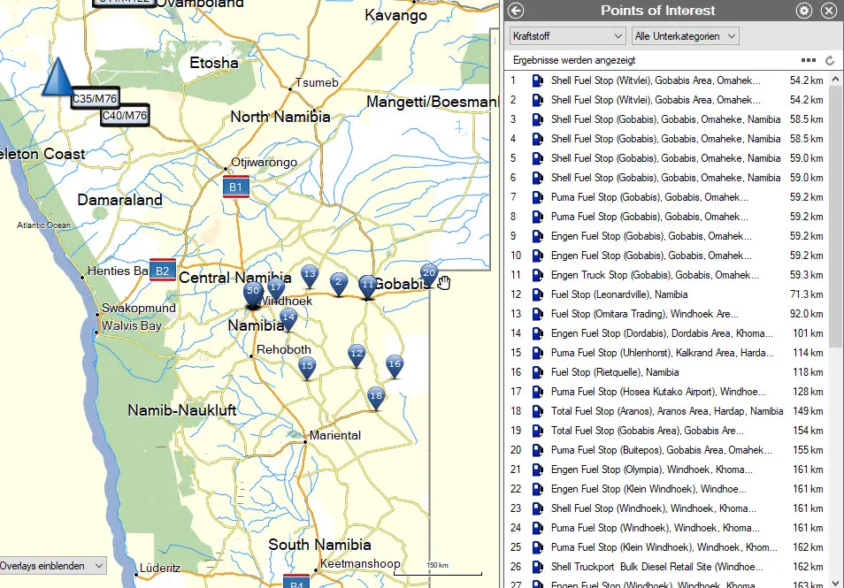Click the blue triangle position marker
This screenshot has height=588, width=844.
pyautogui.click(x=57, y=77)
